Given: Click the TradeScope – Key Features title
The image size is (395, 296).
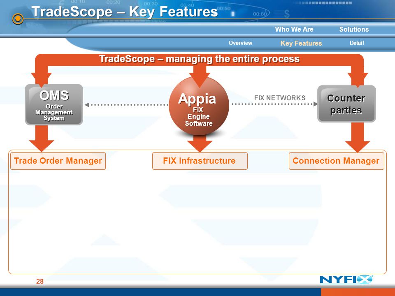Looking at the screenshot, I should click(x=125, y=12).
